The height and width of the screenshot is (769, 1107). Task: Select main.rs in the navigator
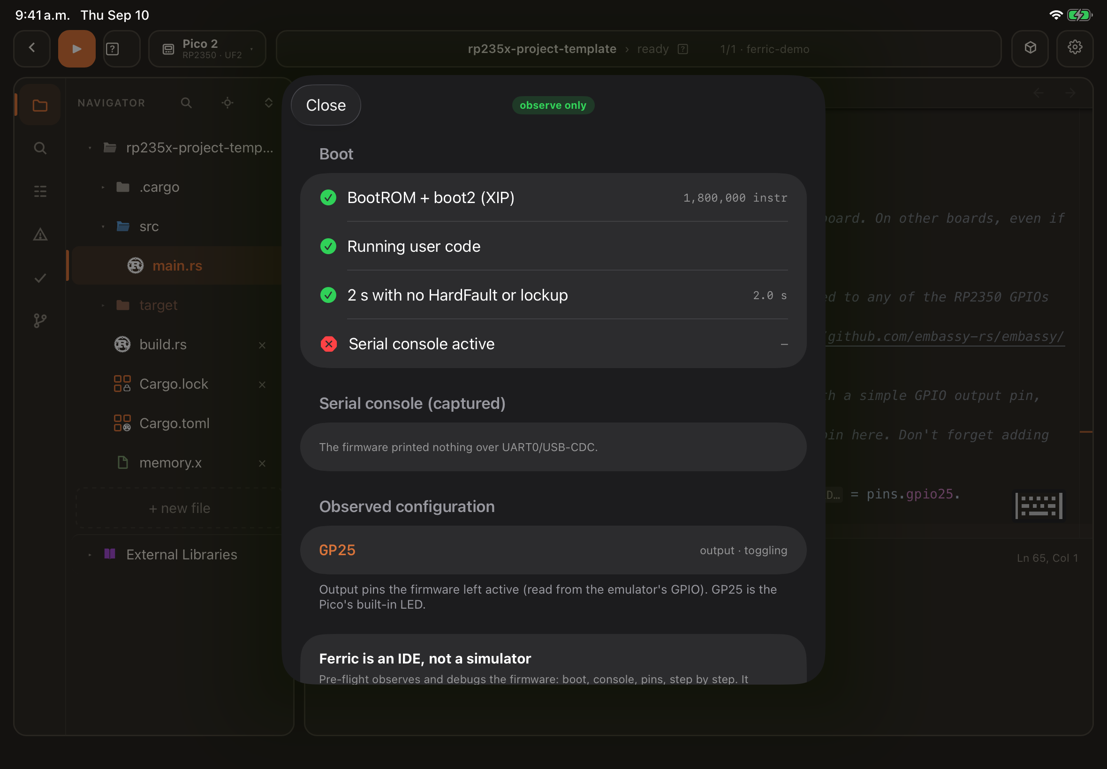[x=177, y=265]
